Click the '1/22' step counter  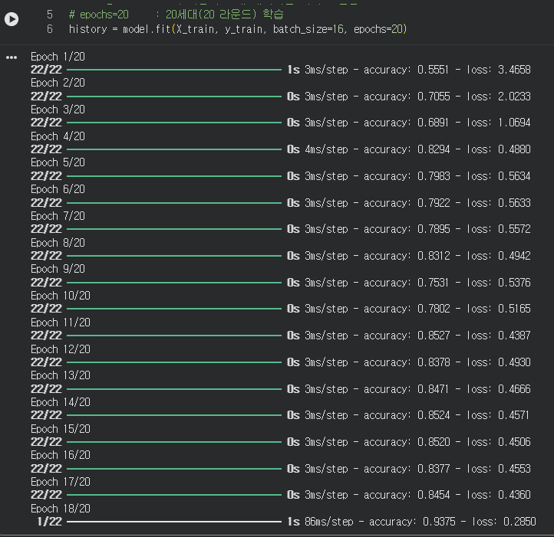point(49,522)
